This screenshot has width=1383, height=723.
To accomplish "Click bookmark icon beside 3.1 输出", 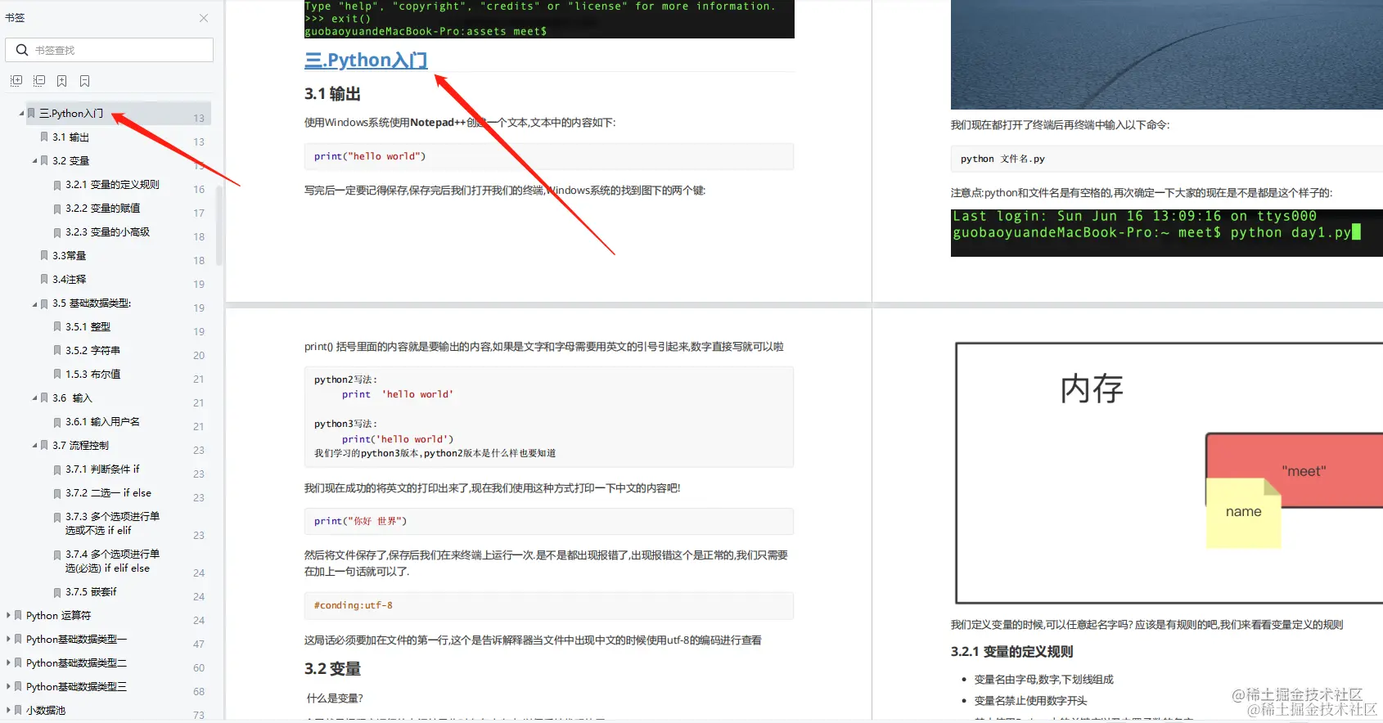I will click(44, 137).
